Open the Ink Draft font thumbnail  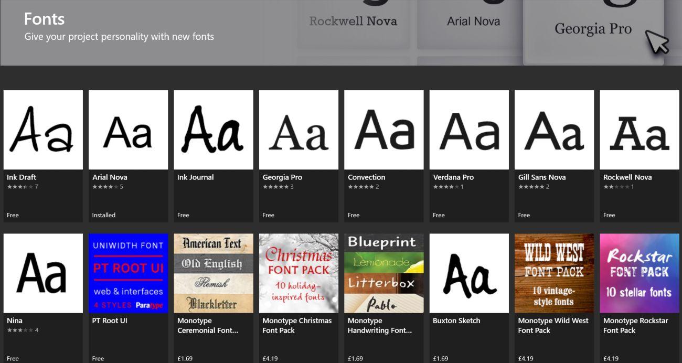click(x=43, y=130)
